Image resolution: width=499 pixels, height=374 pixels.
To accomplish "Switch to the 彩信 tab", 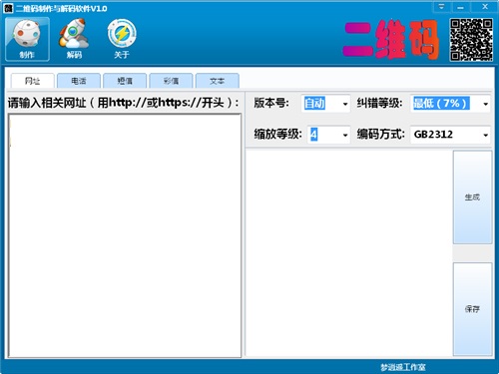I will 171,81.
